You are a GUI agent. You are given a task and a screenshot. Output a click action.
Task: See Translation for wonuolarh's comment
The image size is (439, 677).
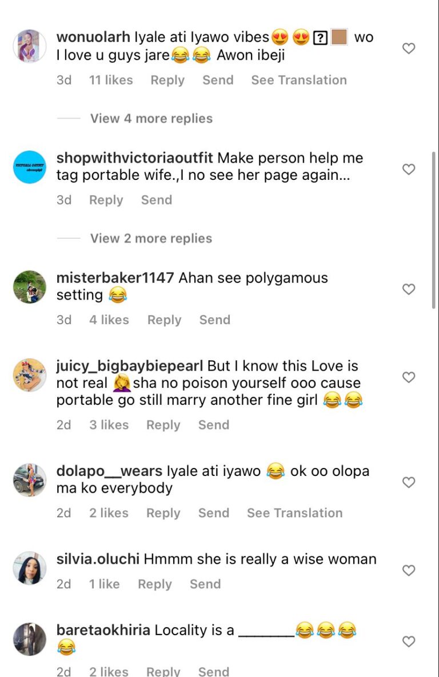[x=298, y=80]
